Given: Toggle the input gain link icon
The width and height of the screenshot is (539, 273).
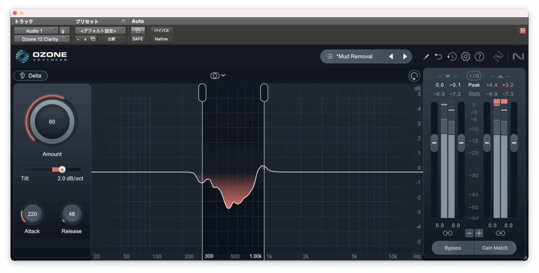Looking at the screenshot, I should (x=447, y=233).
